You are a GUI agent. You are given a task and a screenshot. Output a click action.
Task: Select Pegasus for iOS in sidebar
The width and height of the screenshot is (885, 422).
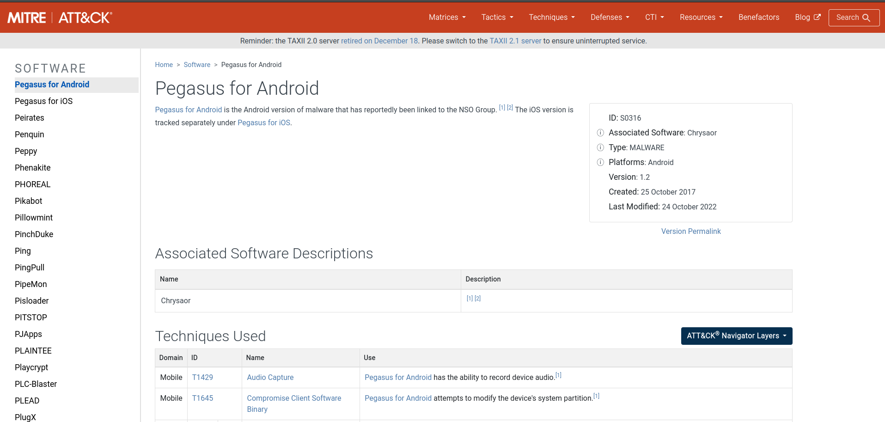point(43,101)
